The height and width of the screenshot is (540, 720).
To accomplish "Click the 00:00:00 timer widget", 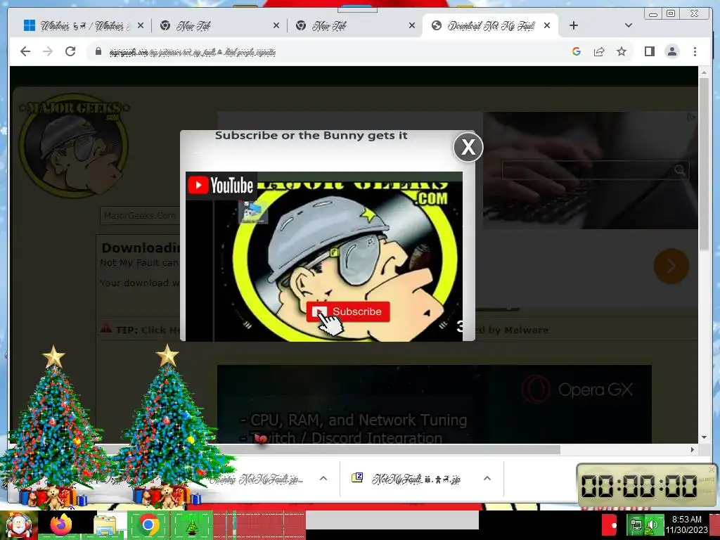I will click(x=647, y=486).
